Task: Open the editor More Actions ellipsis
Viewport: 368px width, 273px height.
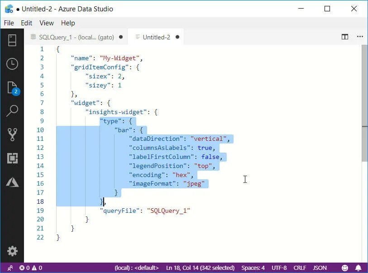Action: (360, 37)
